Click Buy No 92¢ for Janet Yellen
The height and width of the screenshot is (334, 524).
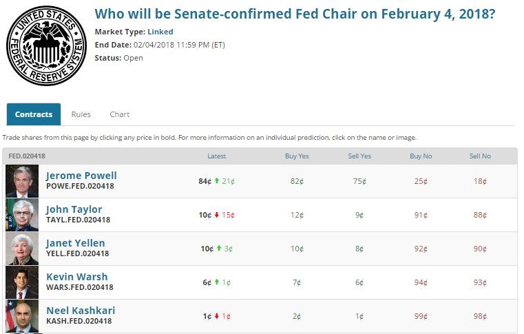421,249
